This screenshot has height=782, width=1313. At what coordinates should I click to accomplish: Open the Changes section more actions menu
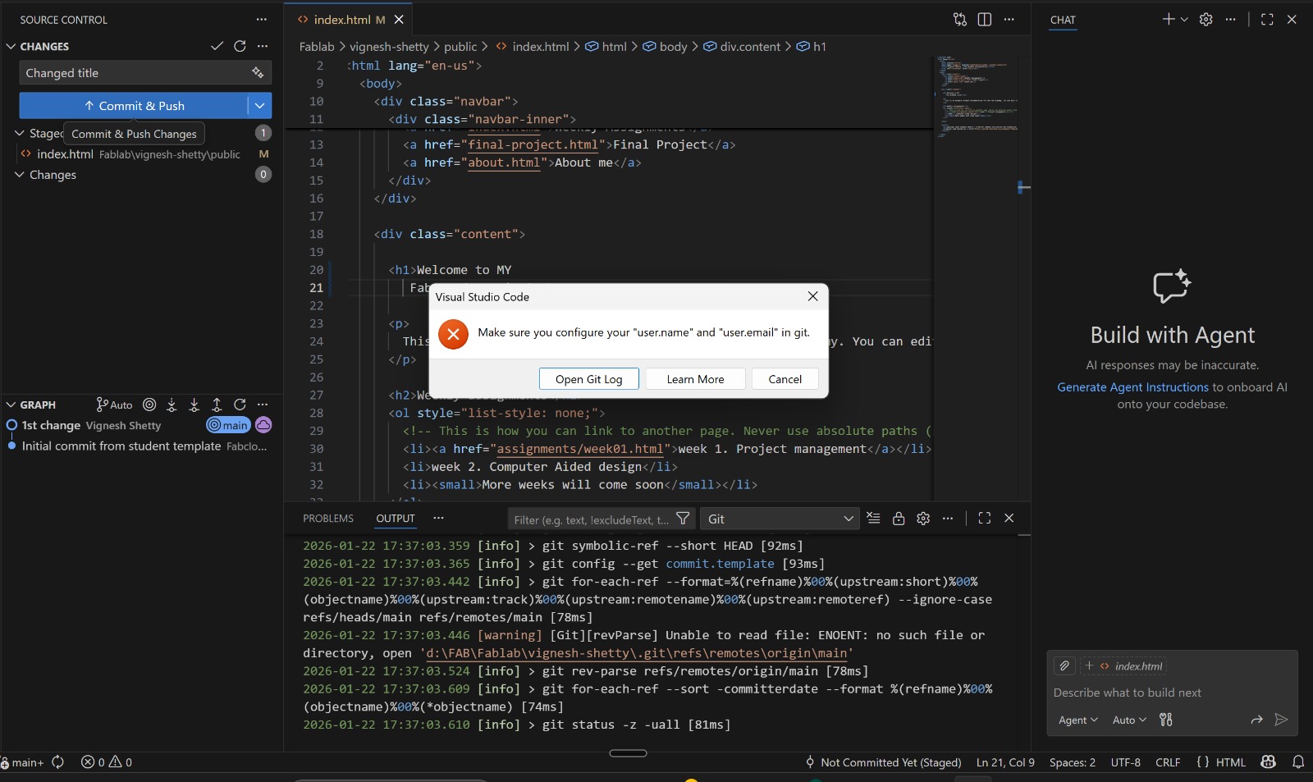263,46
